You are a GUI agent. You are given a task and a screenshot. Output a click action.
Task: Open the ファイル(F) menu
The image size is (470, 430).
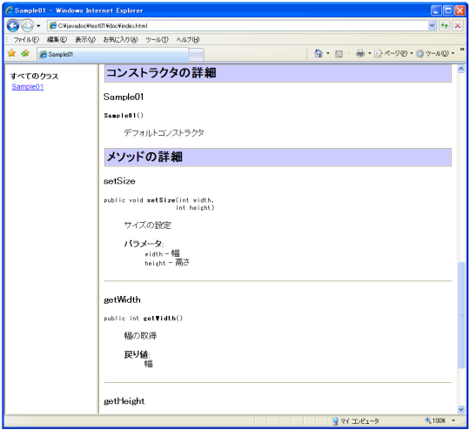26,39
